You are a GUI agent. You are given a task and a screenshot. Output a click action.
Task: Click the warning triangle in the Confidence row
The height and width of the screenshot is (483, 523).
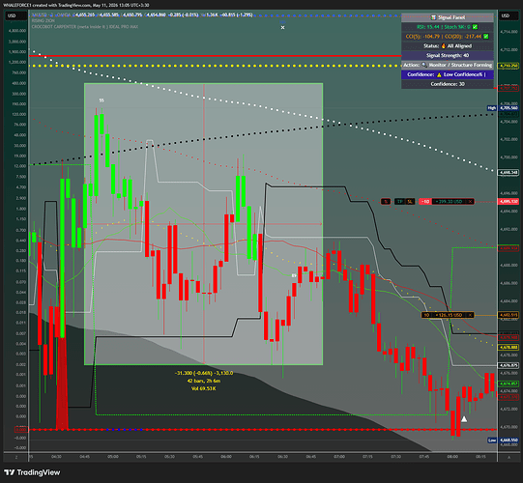(439, 74)
